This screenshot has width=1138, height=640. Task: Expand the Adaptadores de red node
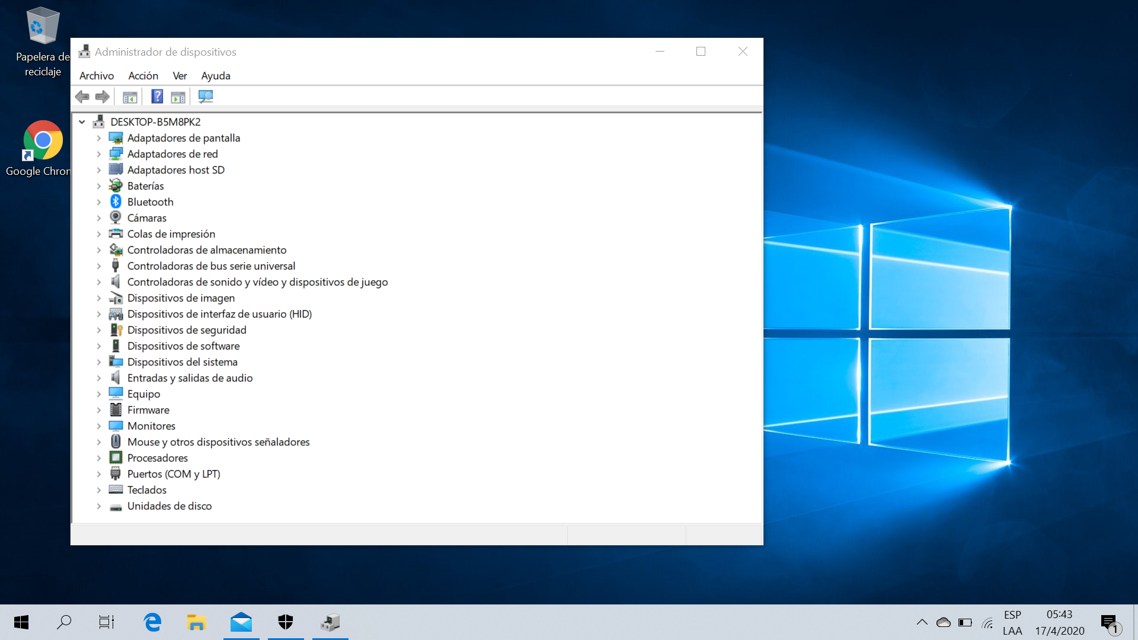[x=99, y=154]
